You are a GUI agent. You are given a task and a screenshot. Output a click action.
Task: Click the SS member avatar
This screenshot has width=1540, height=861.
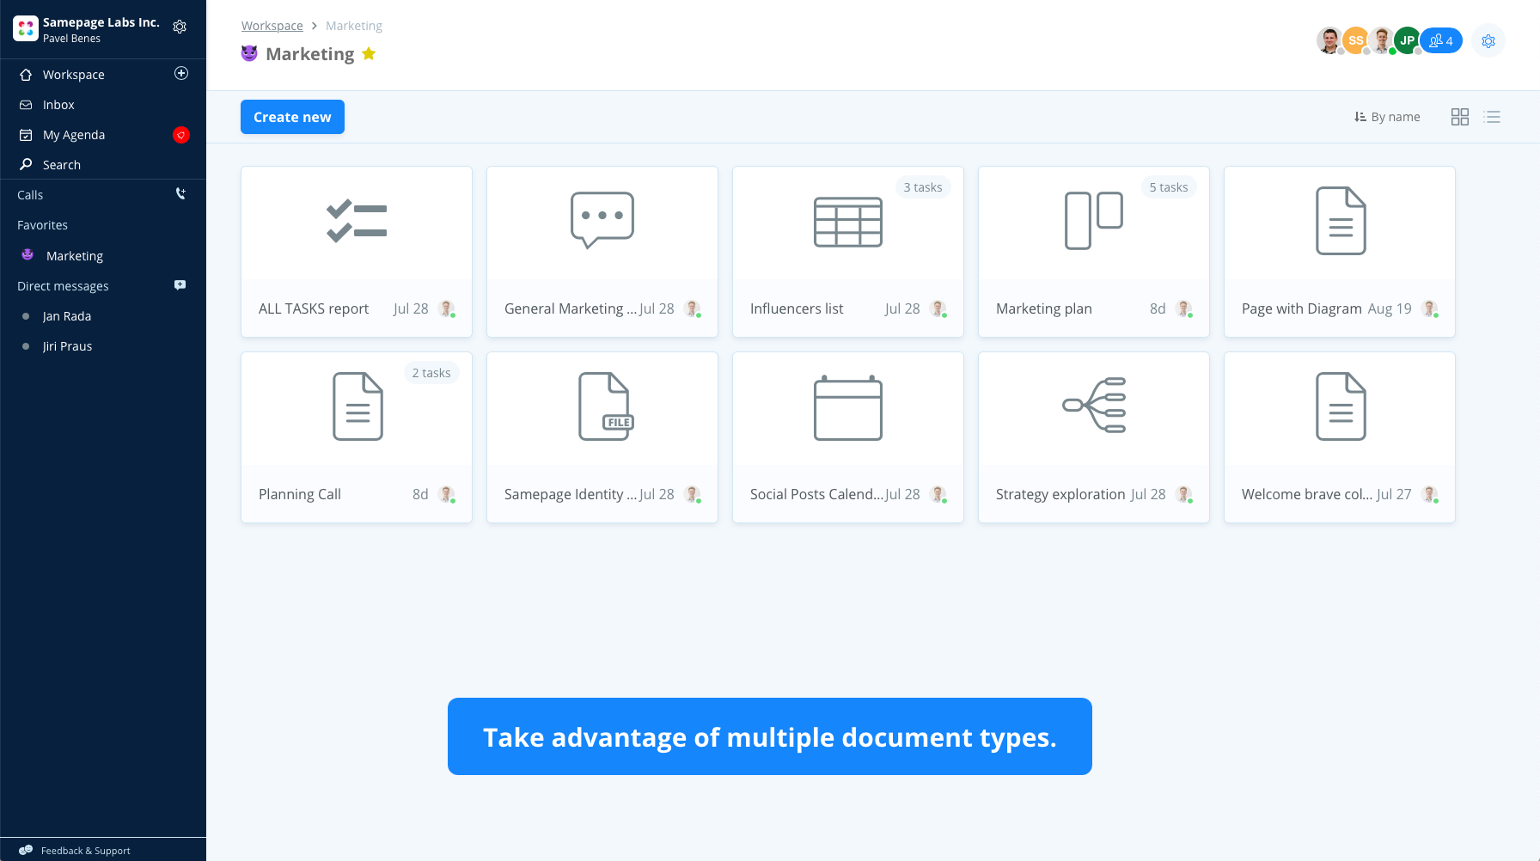click(1355, 40)
